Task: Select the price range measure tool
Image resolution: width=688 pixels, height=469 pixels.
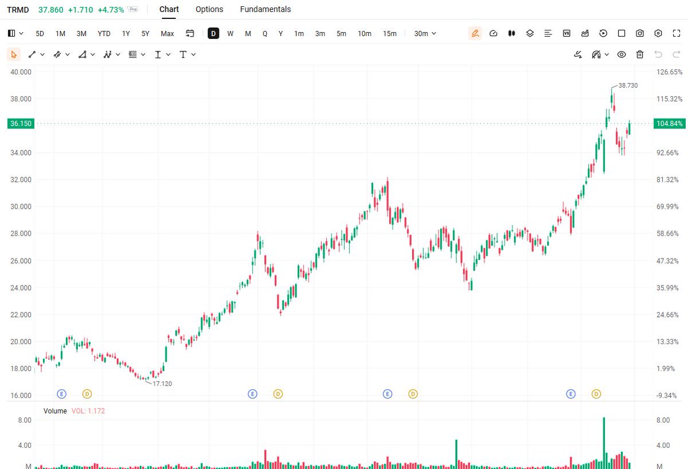Action: 158,54
